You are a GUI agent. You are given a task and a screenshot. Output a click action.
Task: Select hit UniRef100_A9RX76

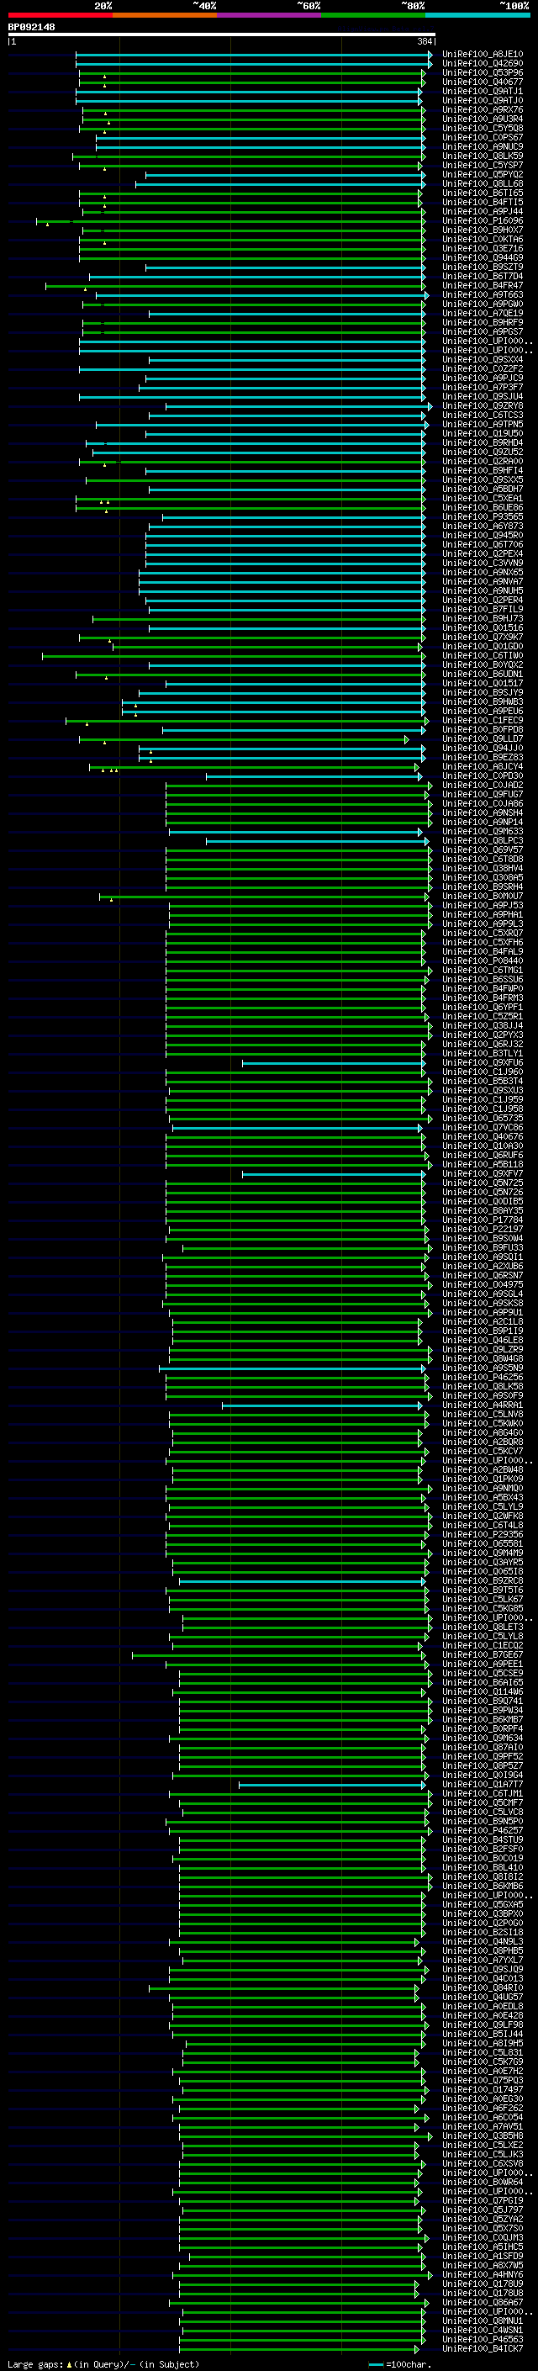(482, 109)
